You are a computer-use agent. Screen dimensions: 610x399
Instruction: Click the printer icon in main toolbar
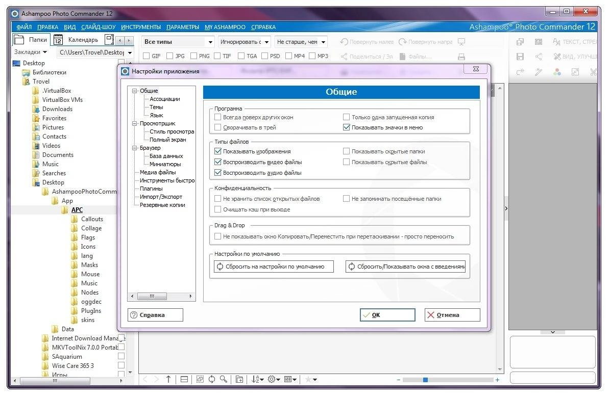(461, 57)
